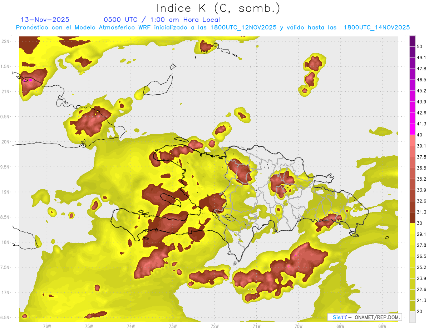Click the colorbar label '50'
The width and height of the screenshot is (429, 331).
pos(419,47)
